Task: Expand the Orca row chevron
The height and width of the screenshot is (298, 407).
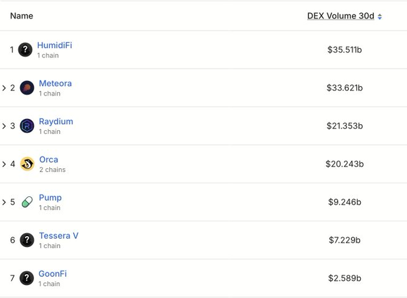Action: (x=4, y=164)
